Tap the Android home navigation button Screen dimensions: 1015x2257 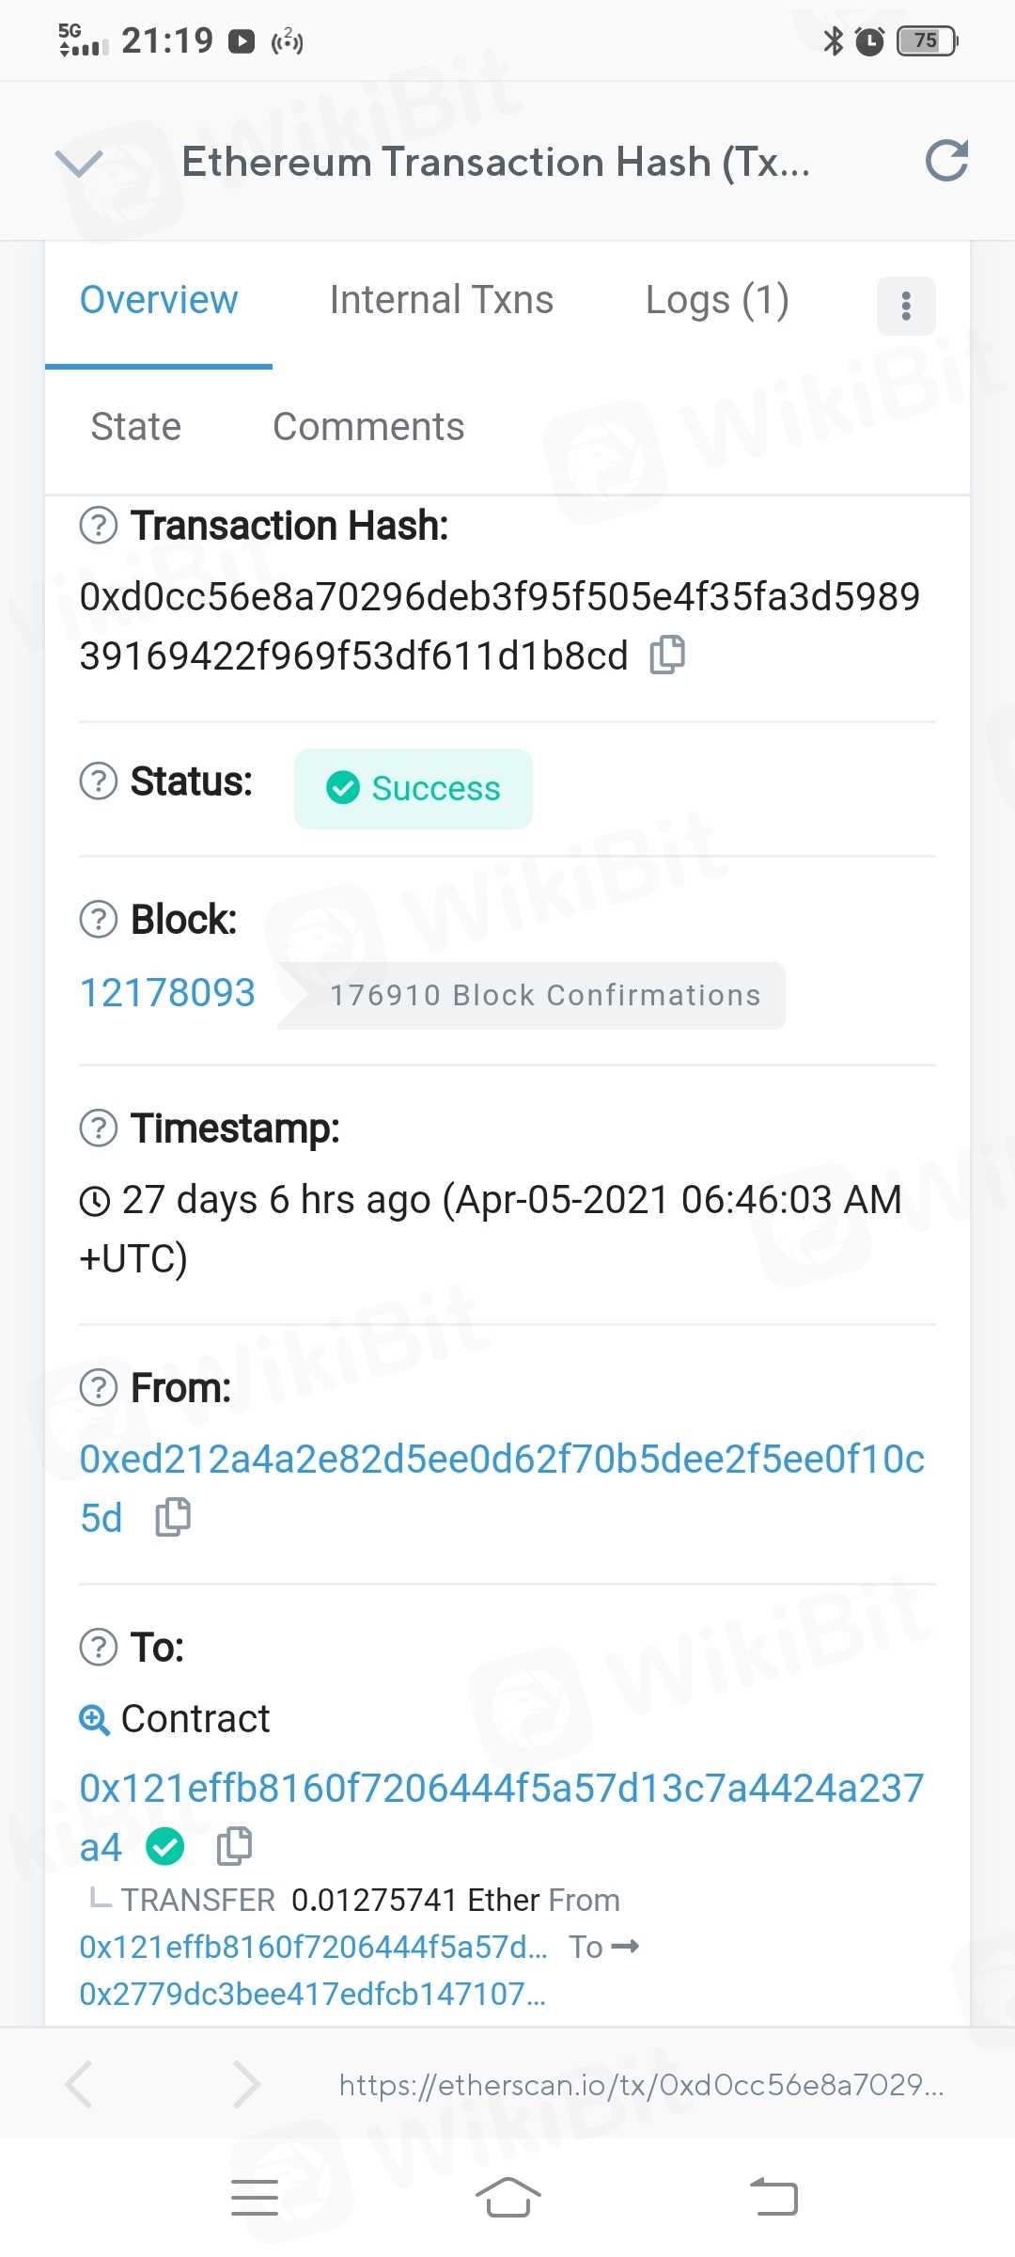507,2198
